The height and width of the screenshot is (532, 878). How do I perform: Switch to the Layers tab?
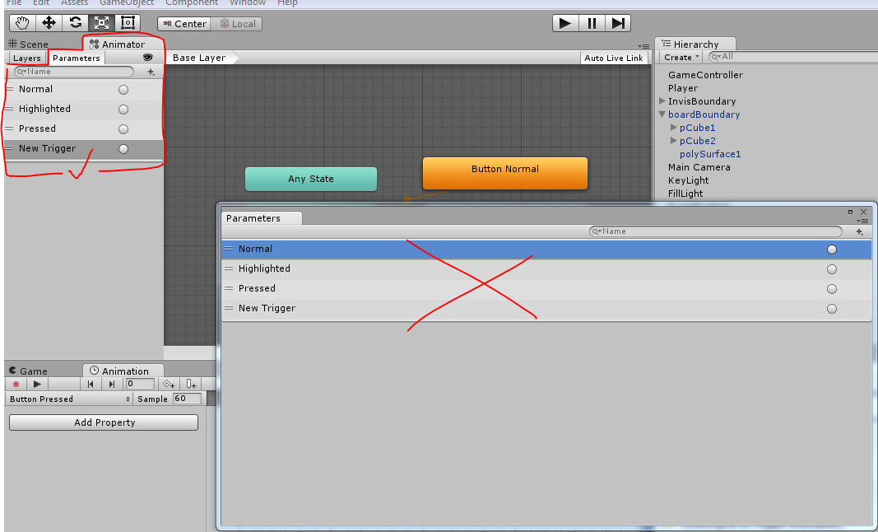pos(27,58)
